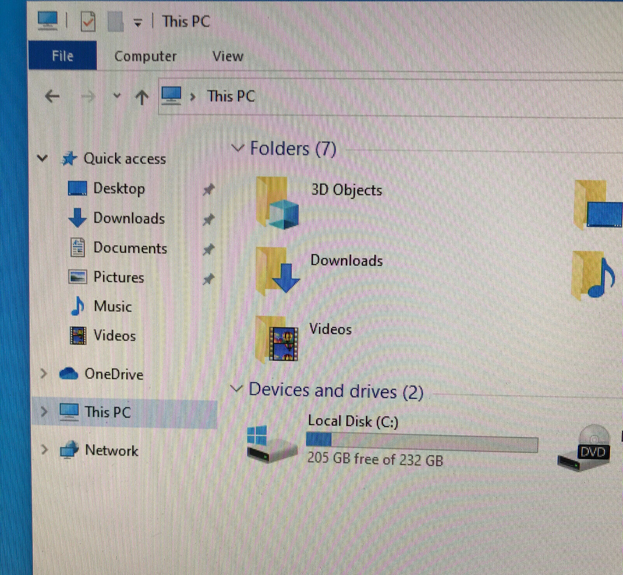This screenshot has height=575, width=623.
Task: Click the pin icon next to Pictures
Action: tap(209, 279)
